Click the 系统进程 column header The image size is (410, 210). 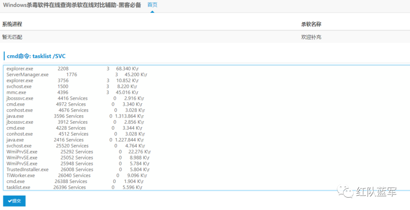click(x=12, y=24)
